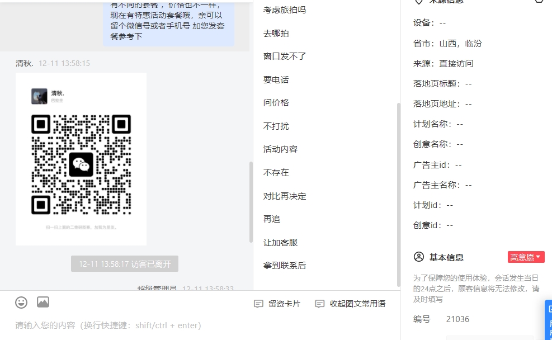The height and width of the screenshot is (340, 552).
Task: Click the 广告主id row
Action: (437, 165)
